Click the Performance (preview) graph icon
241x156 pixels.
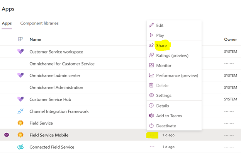click(x=151, y=75)
